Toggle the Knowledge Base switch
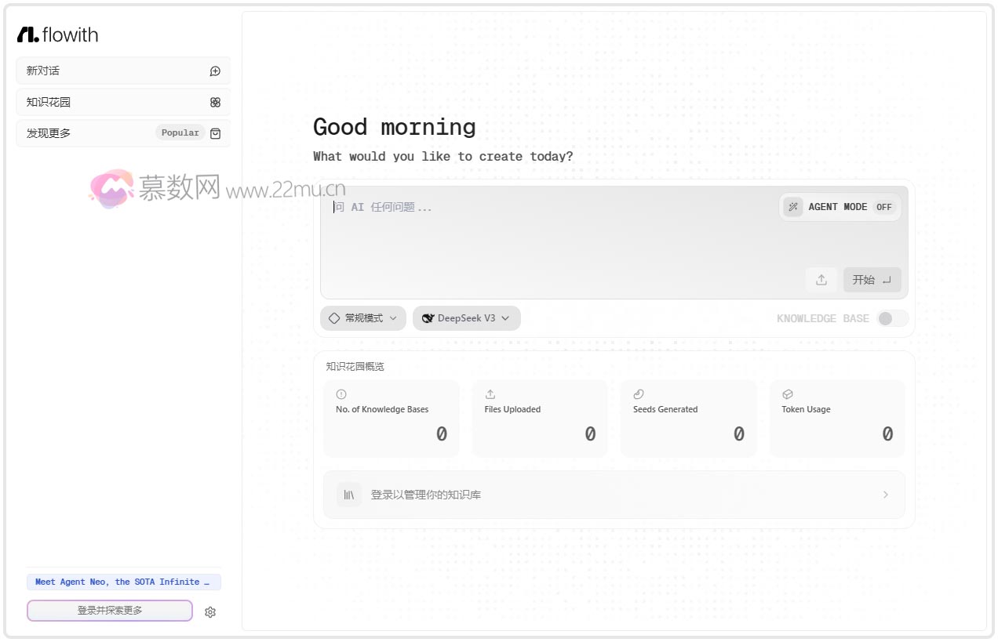Viewport: 998px width, 642px height. tap(892, 318)
